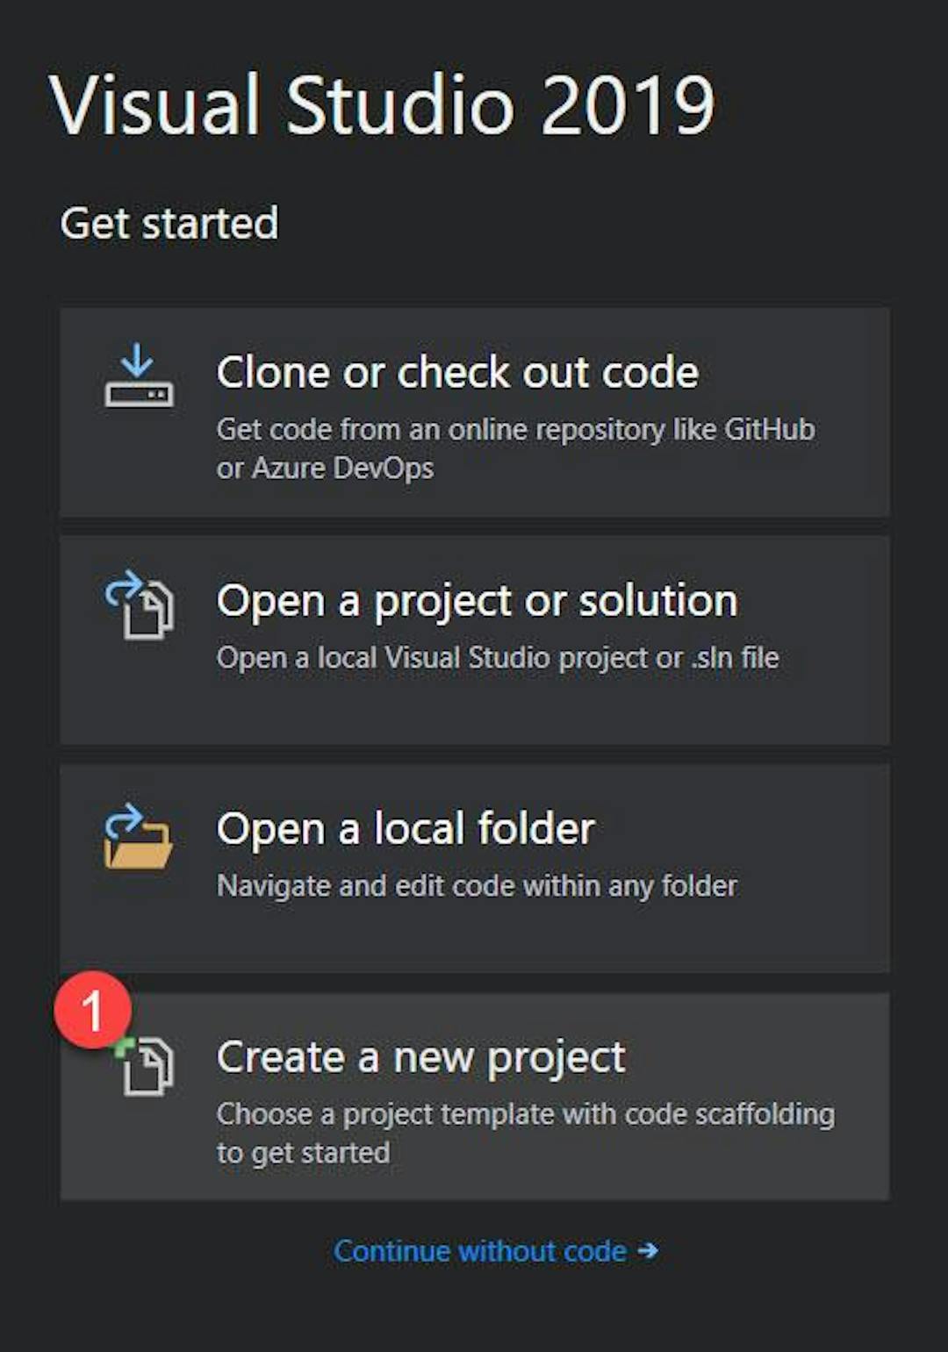Click the Visual Studio 2019 heading
Image resolution: width=948 pixels, height=1352 pixels.
point(382,105)
